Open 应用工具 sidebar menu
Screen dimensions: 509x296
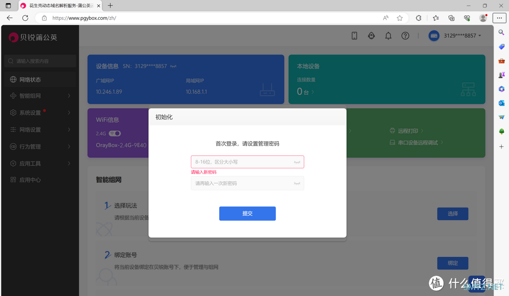point(40,163)
